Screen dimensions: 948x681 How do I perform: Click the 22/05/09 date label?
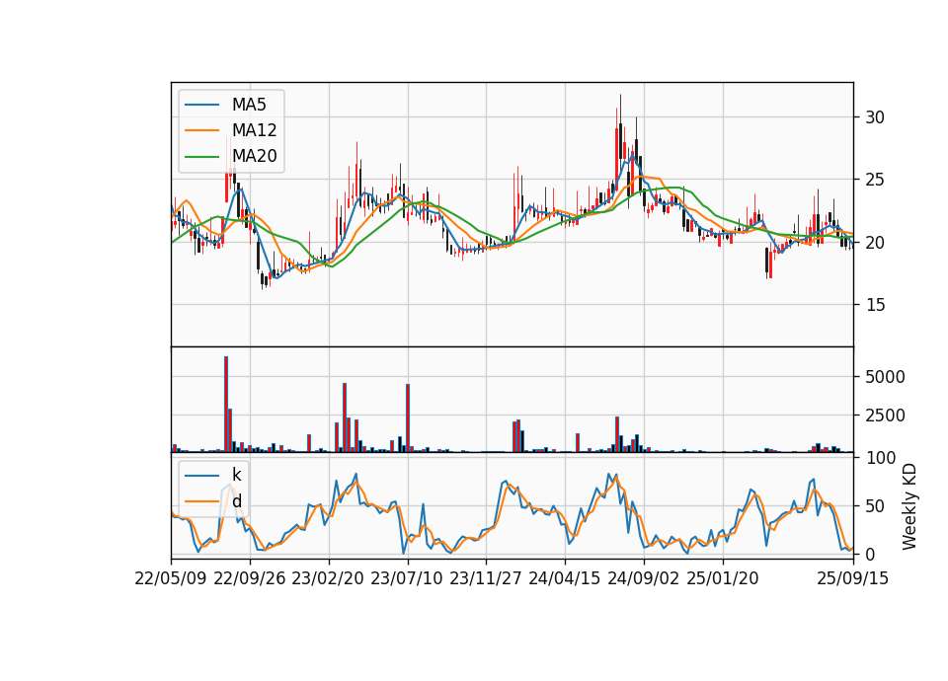[x=171, y=578]
